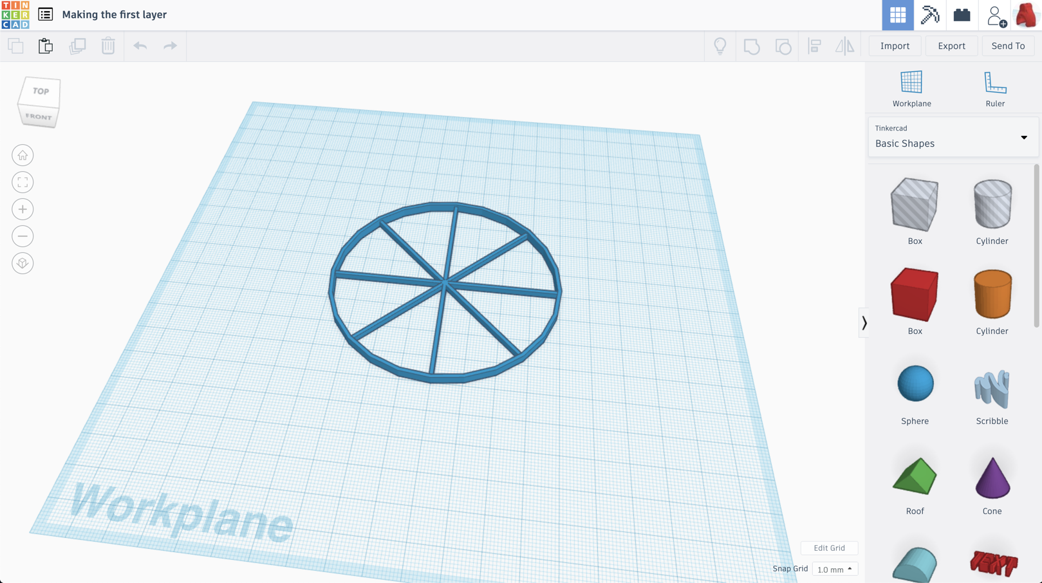Open the Basic Shapes category dropdown
This screenshot has width=1042, height=583.
tap(953, 136)
